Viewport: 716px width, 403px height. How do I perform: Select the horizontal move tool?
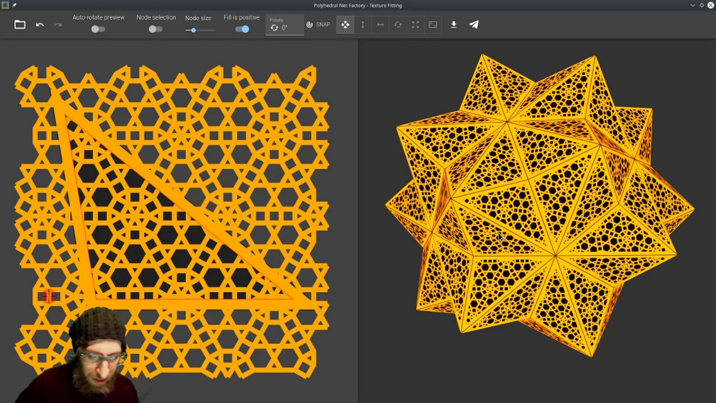click(380, 25)
